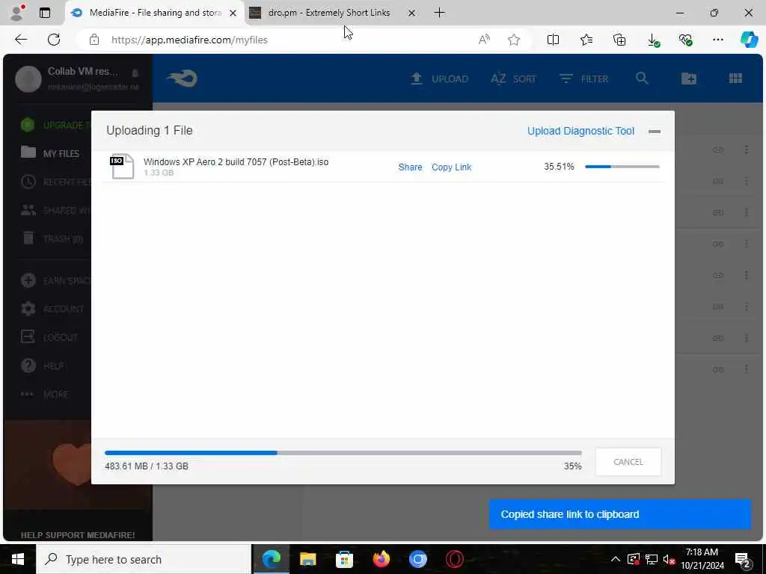Image resolution: width=766 pixels, height=574 pixels.
Task: Open MY FILES in the sidebar
Action: coord(50,153)
